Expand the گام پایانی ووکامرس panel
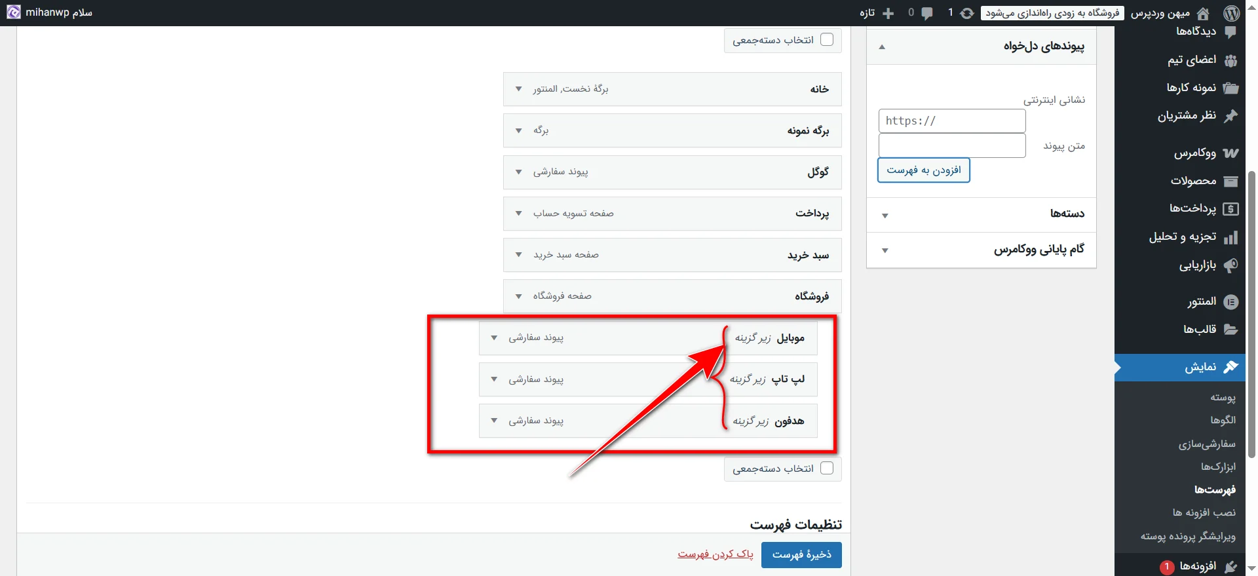The height and width of the screenshot is (576, 1258). (x=885, y=250)
